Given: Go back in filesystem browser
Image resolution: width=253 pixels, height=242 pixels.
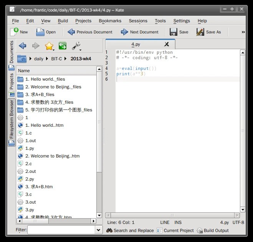Looking at the screenshot, I should click(x=22, y=46).
